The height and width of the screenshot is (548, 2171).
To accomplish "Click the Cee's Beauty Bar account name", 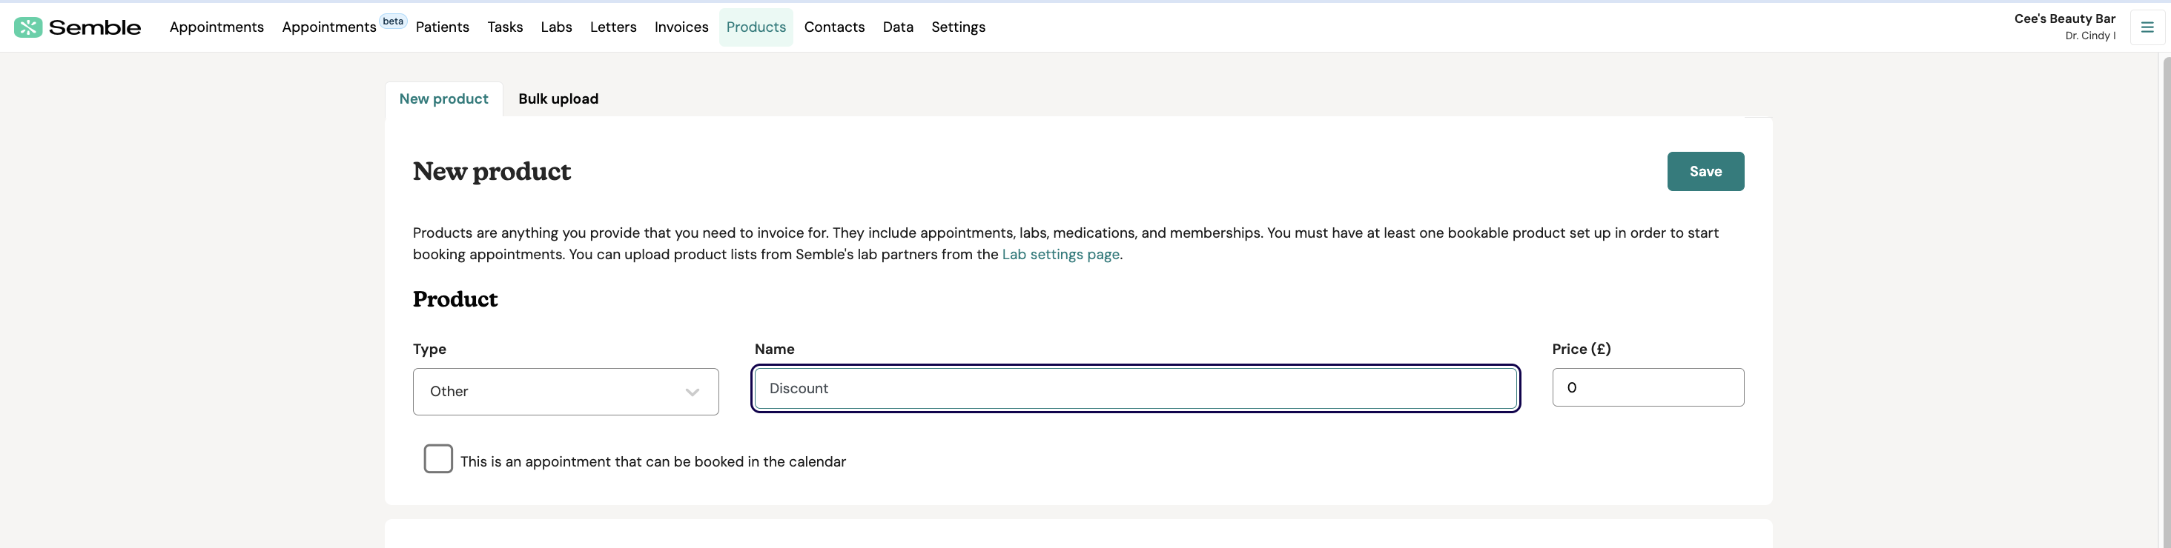I will 2064,19.
